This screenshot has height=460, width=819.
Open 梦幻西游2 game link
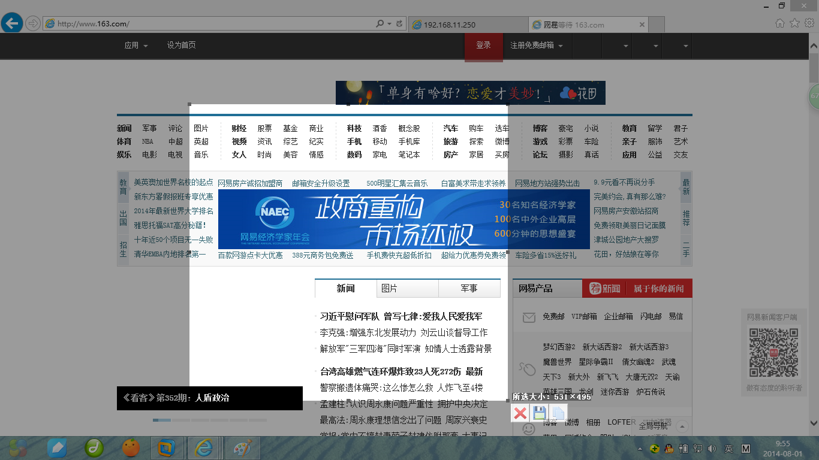tap(559, 347)
